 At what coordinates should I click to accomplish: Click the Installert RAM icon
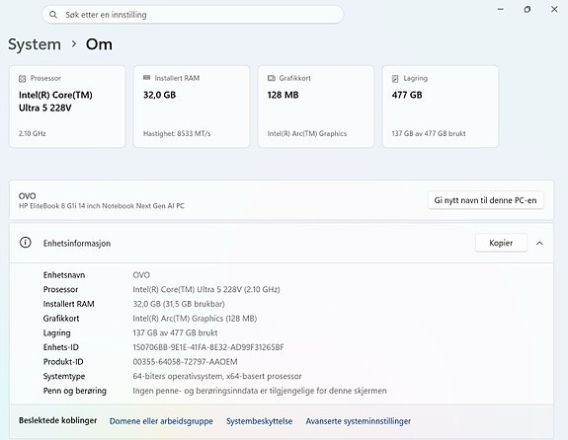click(x=147, y=78)
